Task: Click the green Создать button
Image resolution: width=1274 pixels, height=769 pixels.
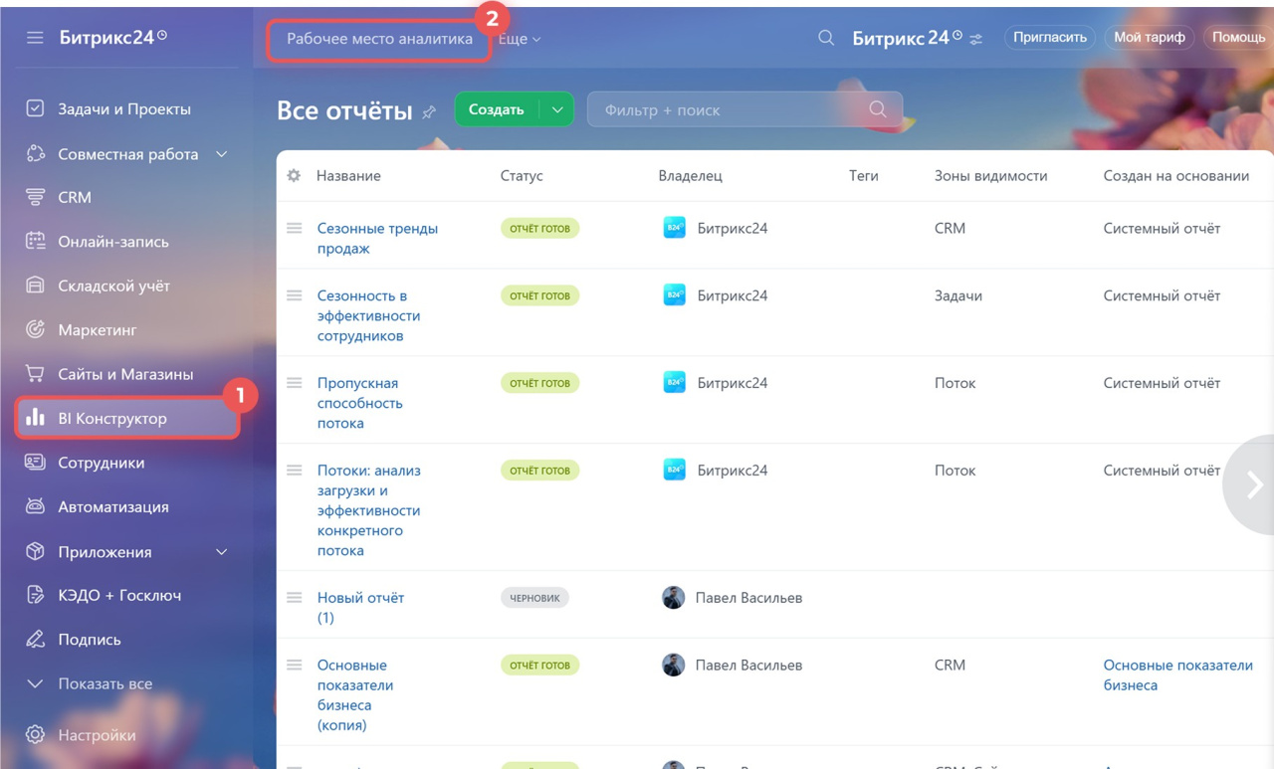Action: (x=497, y=109)
